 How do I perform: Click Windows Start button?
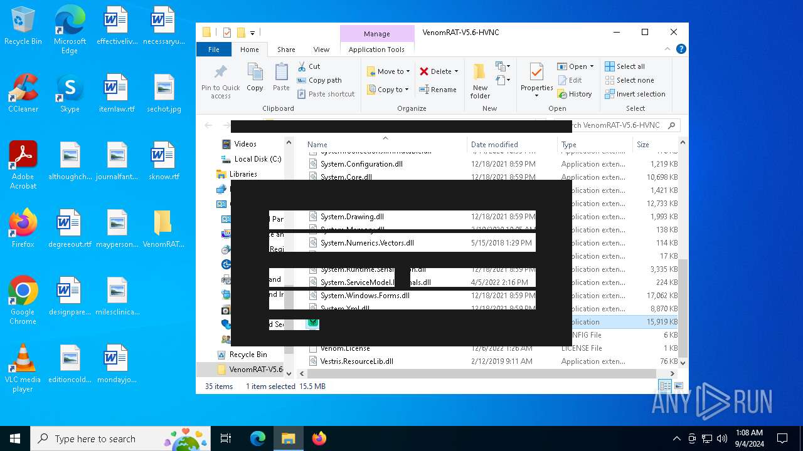click(x=15, y=438)
